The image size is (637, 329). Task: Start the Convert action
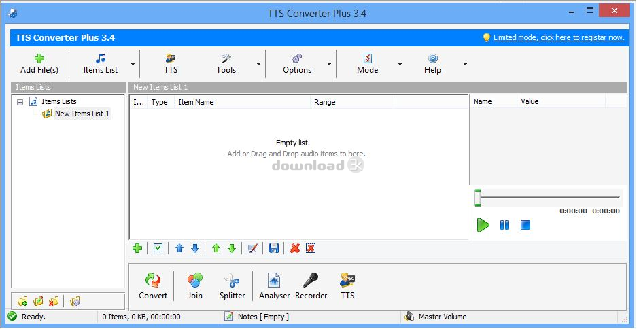[x=153, y=286]
